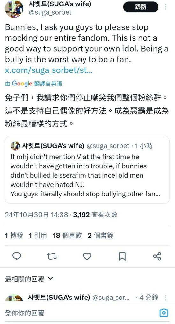View the 1 轉發 retweets list
175x324 pixels.
click(x=14, y=235)
